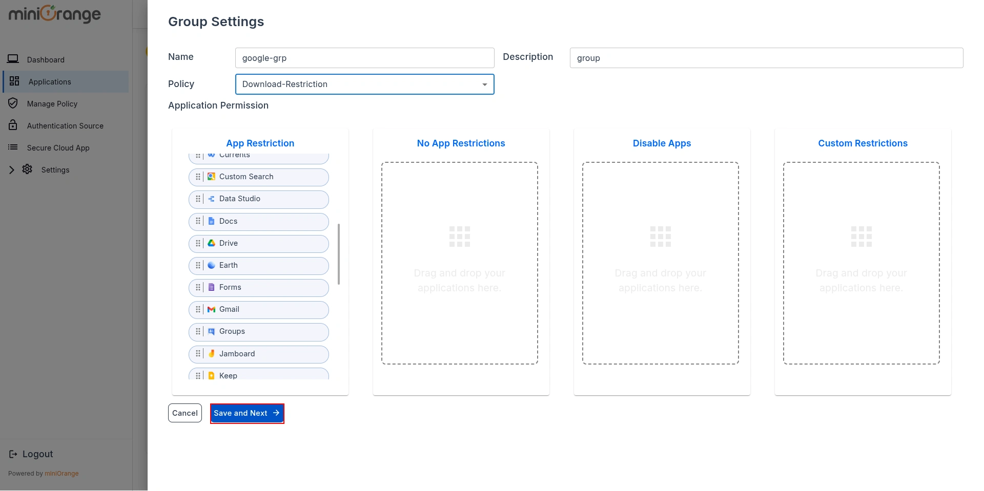Select the Docs app name
Viewport: 984px width, 491px height.
pyautogui.click(x=229, y=221)
